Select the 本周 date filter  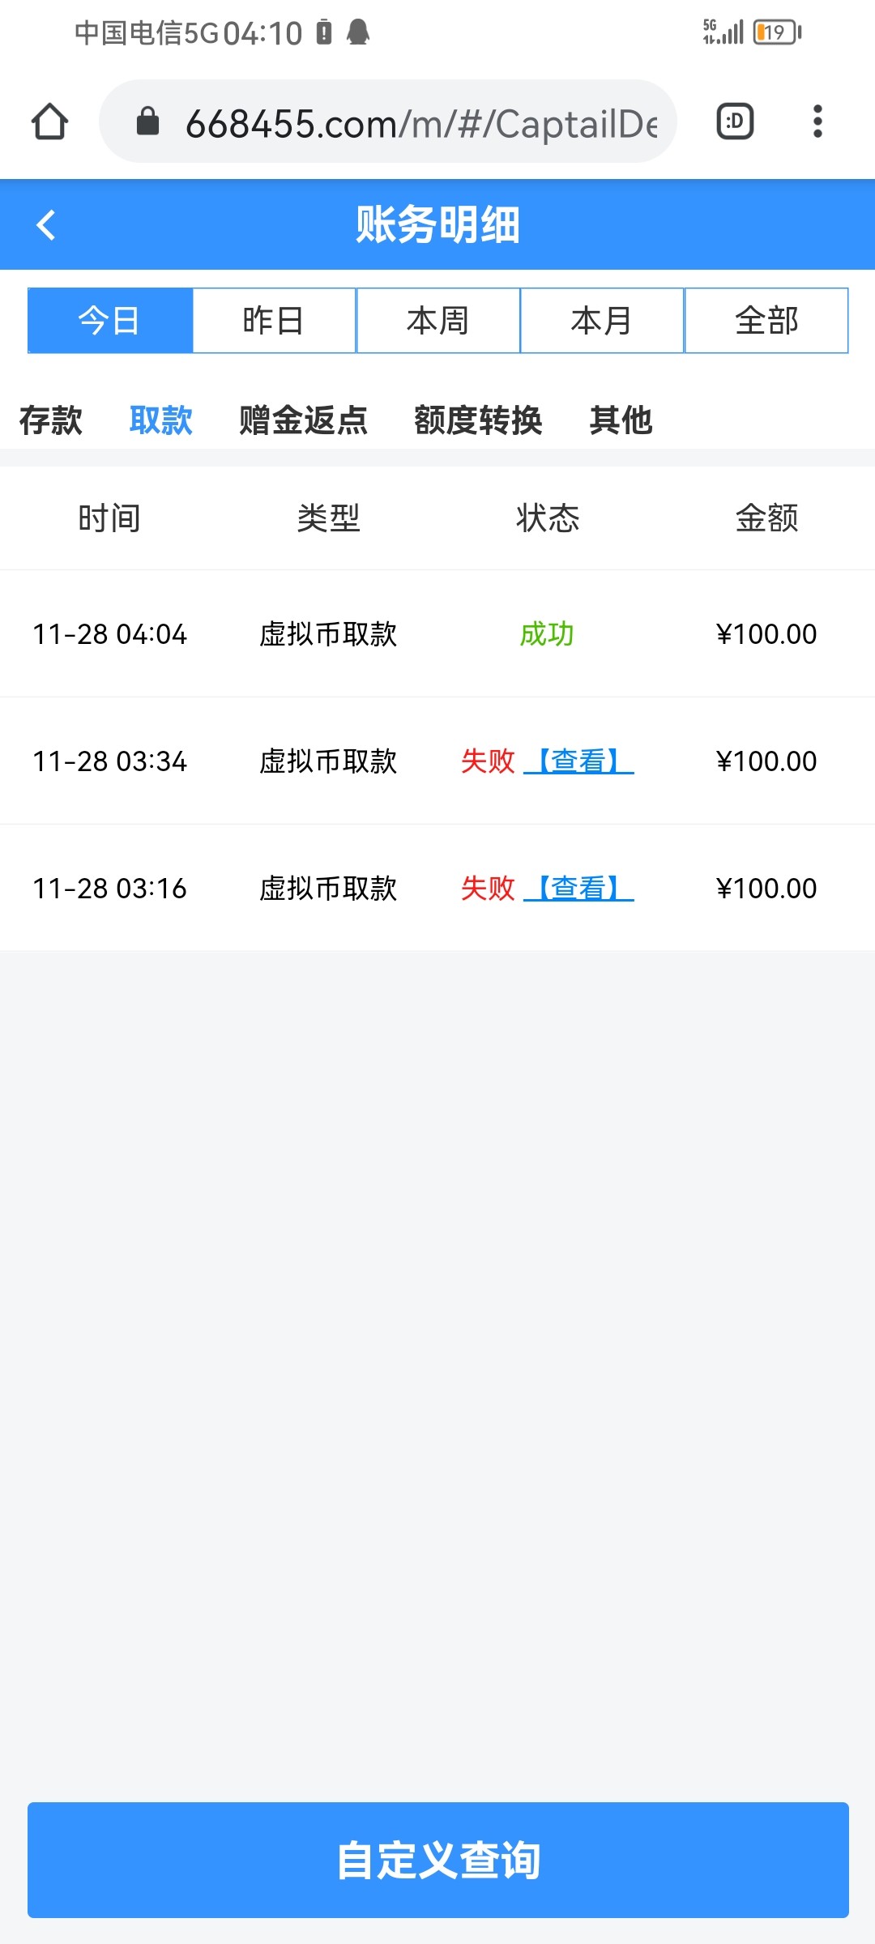pyautogui.click(x=437, y=321)
